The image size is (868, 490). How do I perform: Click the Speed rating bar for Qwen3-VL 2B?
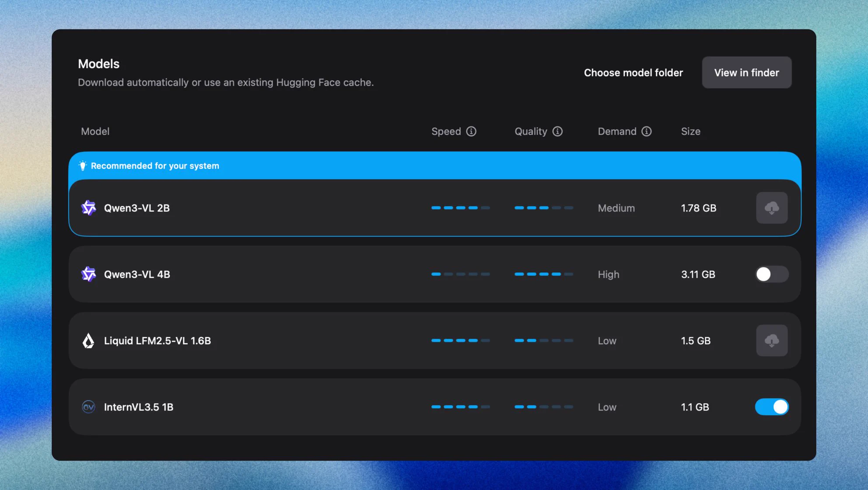pyautogui.click(x=461, y=208)
